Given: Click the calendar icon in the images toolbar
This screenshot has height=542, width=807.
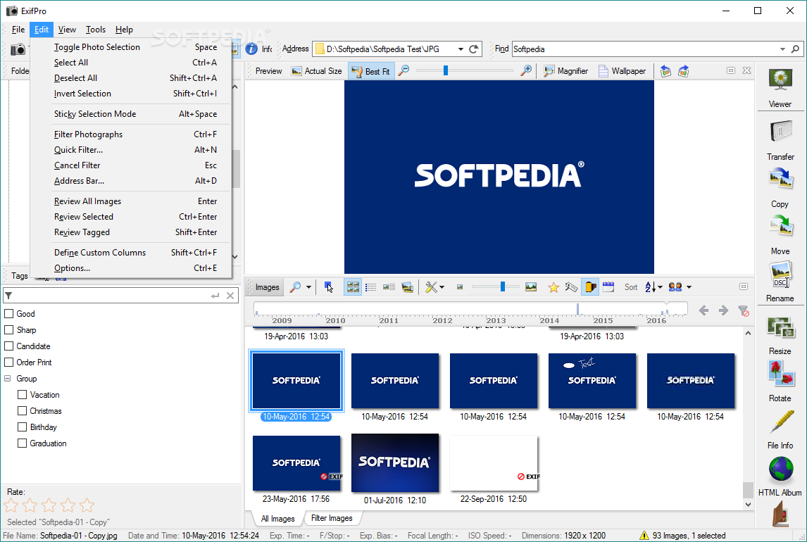Looking at the screenshot, I should click(608, 287).
